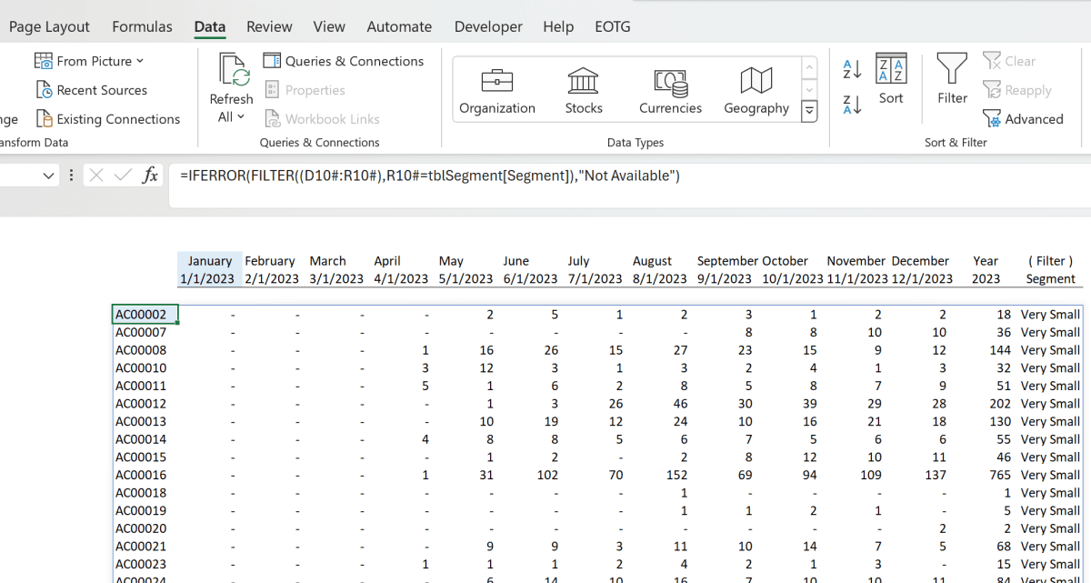Image resolution: width=1091 pixels, height=583 pixels.
Task: Sort ascending with the A-Z icon
Action: (852, 68)
